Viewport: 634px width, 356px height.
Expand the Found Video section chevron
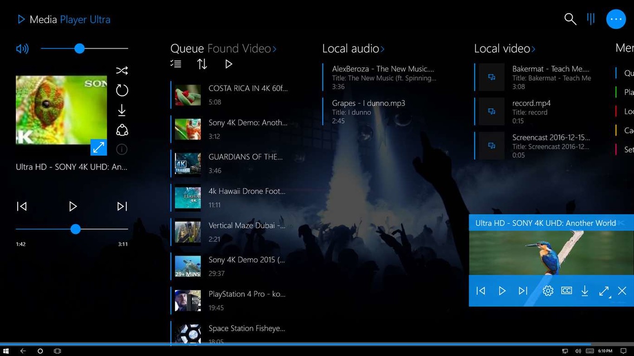pyautogui.click(x=275, y=49)
